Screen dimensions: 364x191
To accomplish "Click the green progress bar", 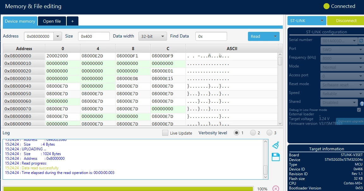I will pyautogui.click(x=128, y=189).
